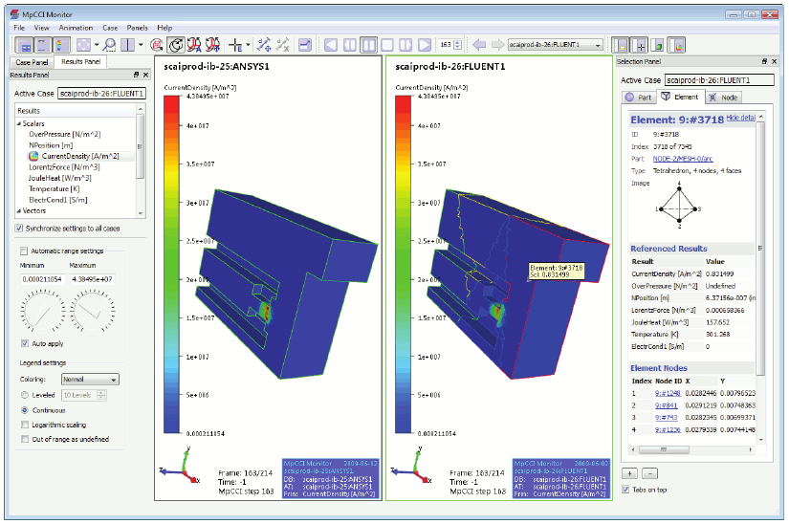Select the Leveled radio button
Image resolution: width=789 pixels, height=524 pixels.
click(x=25, y=395)
